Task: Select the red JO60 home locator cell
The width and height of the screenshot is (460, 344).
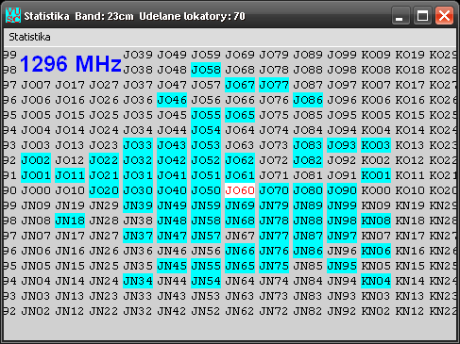Action: tap(240, 190)
